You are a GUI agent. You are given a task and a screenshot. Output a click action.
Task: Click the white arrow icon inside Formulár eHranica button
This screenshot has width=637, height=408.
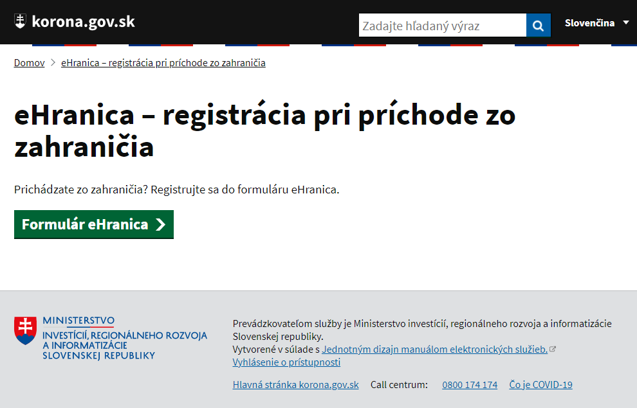click(x=161, y=224)
